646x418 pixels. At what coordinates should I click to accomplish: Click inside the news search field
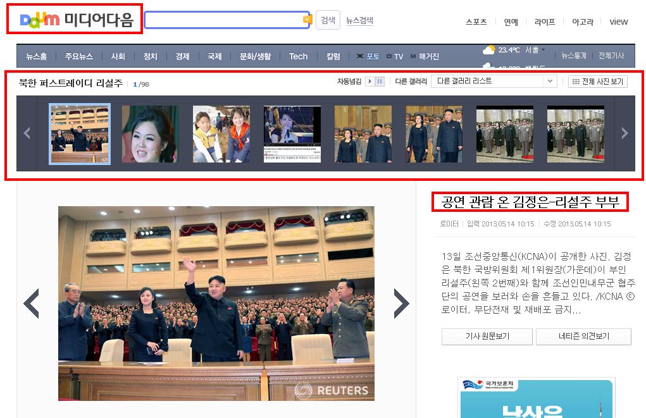click(224, 20)
